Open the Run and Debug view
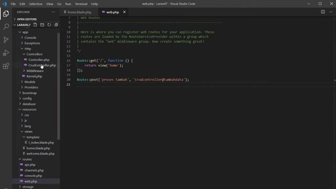 point(6,52)
